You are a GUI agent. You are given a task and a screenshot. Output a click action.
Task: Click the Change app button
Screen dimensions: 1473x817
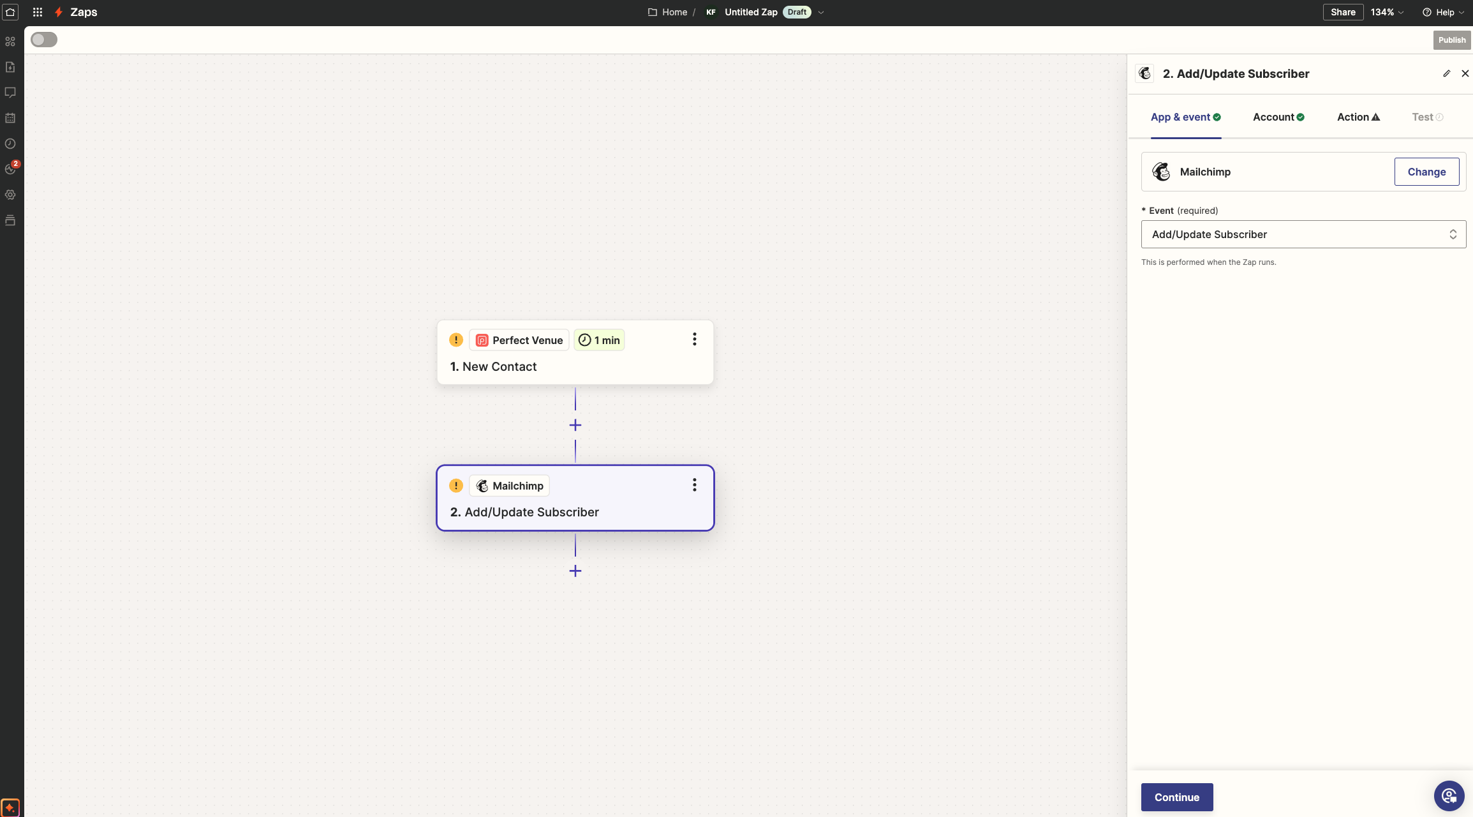[1426, 172]
